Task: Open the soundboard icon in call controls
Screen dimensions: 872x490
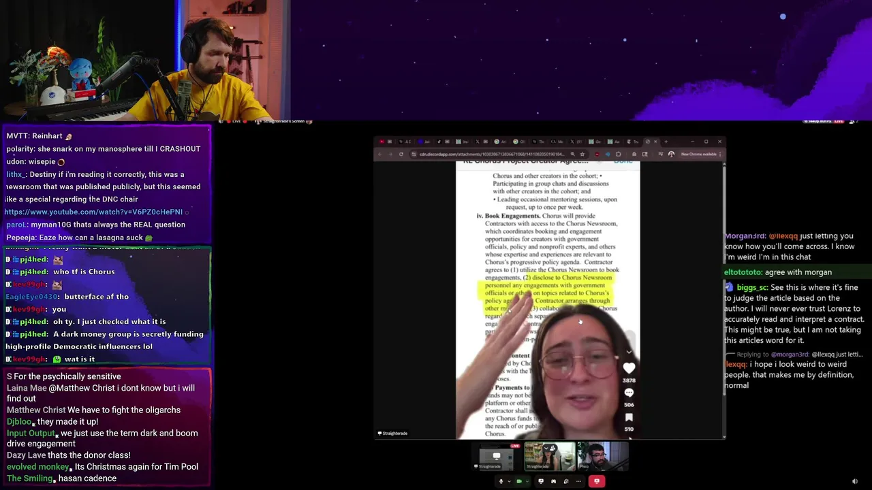Action: 566,481
